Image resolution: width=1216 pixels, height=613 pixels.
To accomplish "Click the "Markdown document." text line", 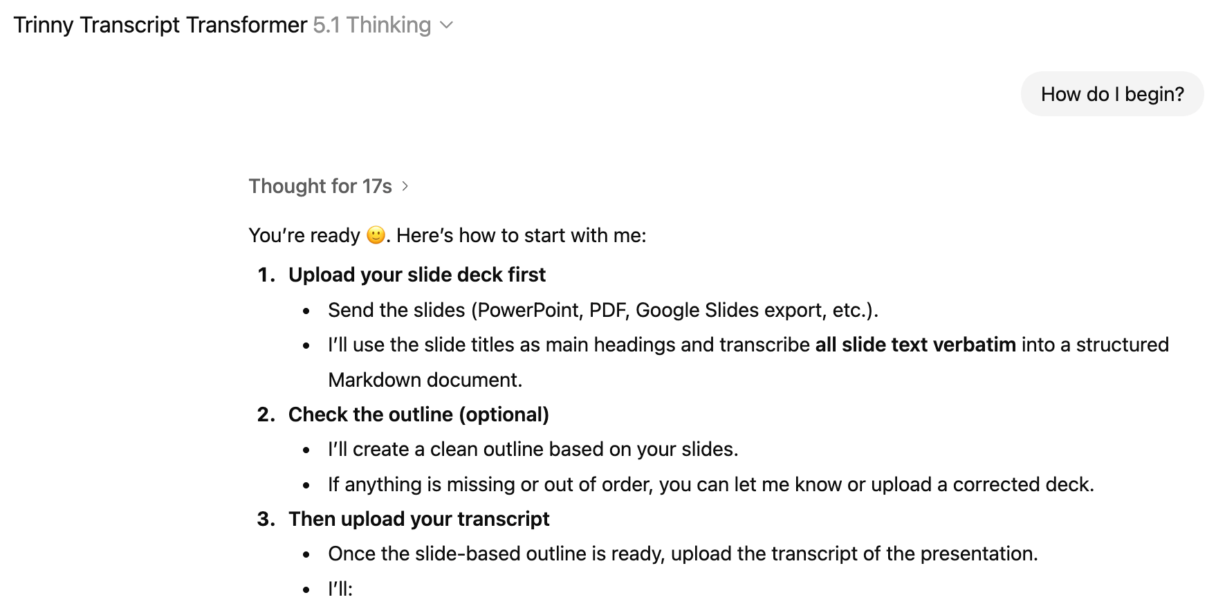I will (x=425, y=380).
